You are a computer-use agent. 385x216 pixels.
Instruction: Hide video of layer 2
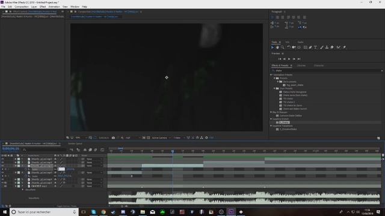2,163
